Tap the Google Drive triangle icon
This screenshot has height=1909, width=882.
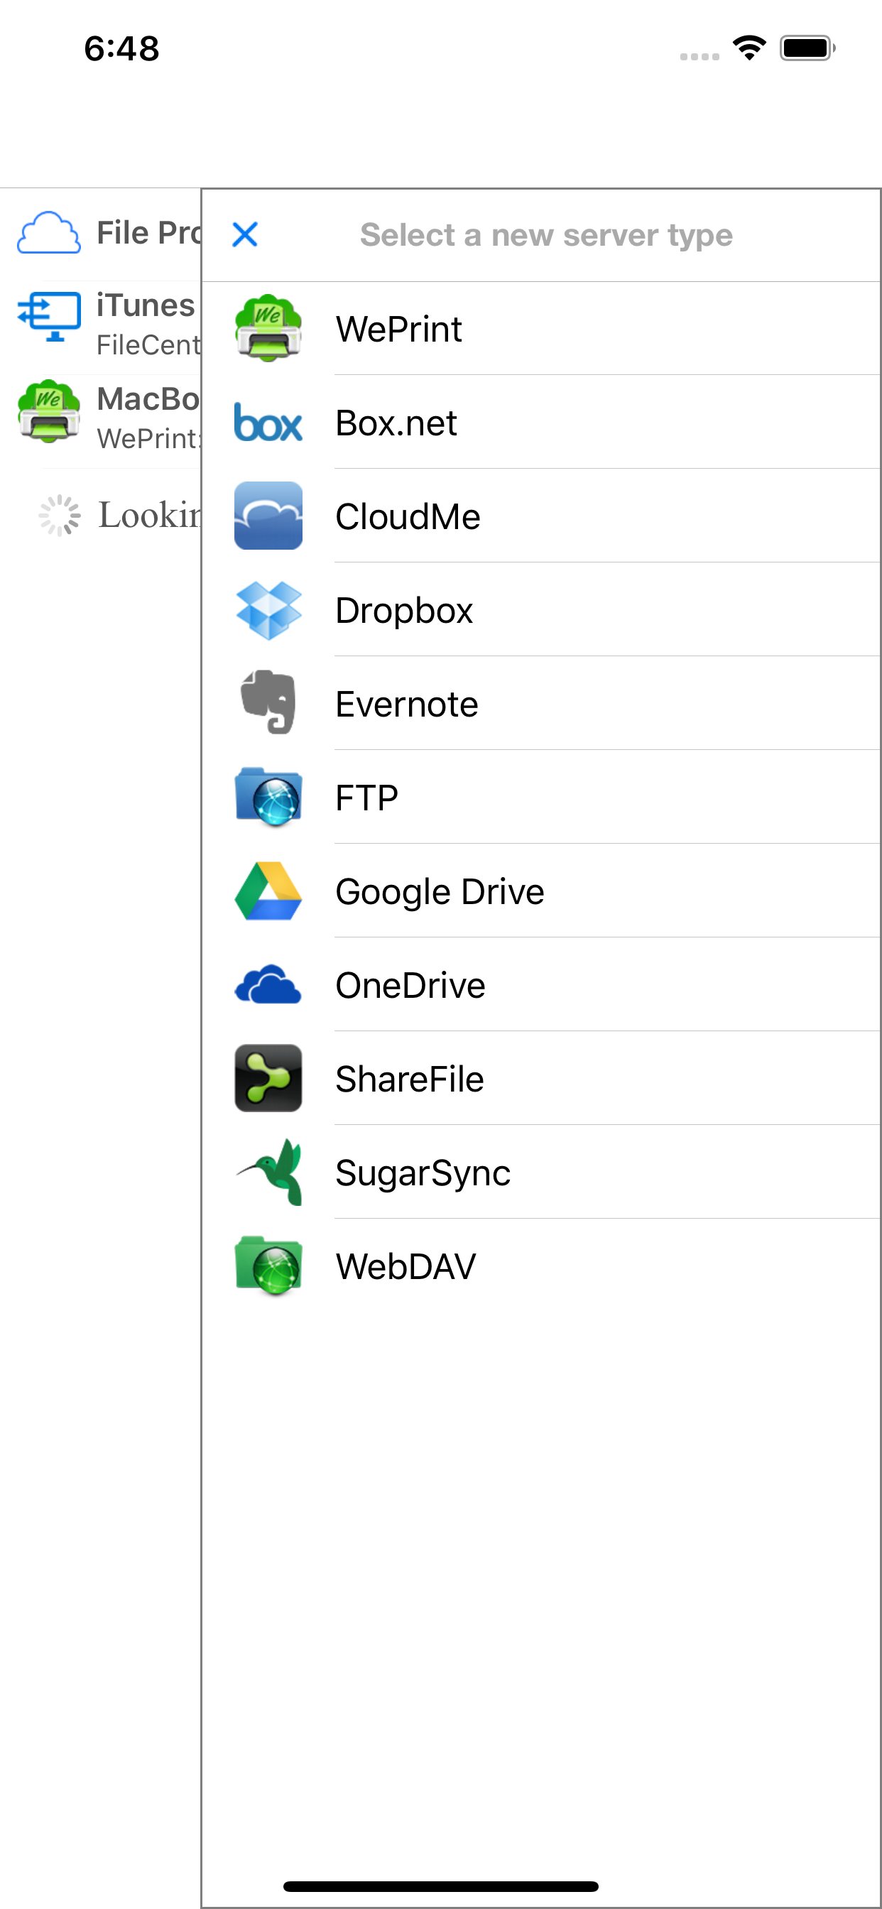268,891
